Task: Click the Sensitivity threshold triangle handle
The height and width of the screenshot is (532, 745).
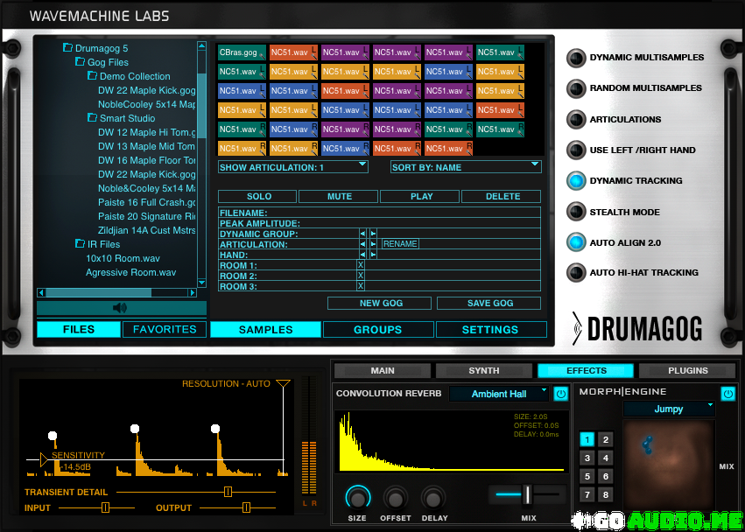Action: (x=44, y=459)
